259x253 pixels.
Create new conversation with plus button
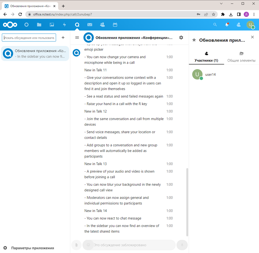(x=63, y=38)
